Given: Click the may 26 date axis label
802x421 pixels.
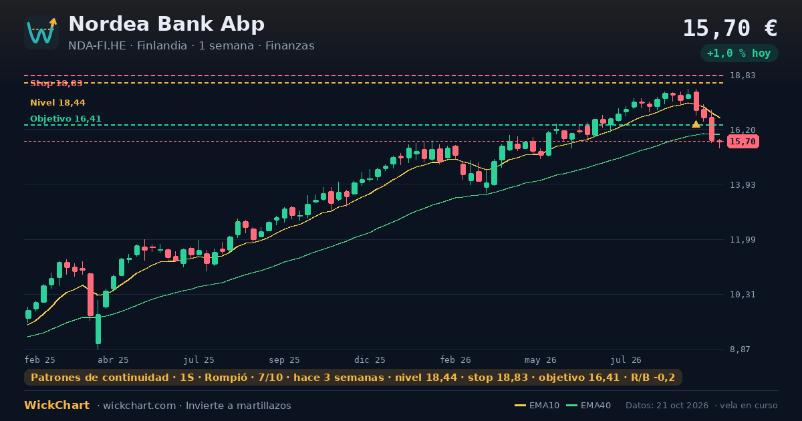Looking at the screenshot, I should point(541,360).
